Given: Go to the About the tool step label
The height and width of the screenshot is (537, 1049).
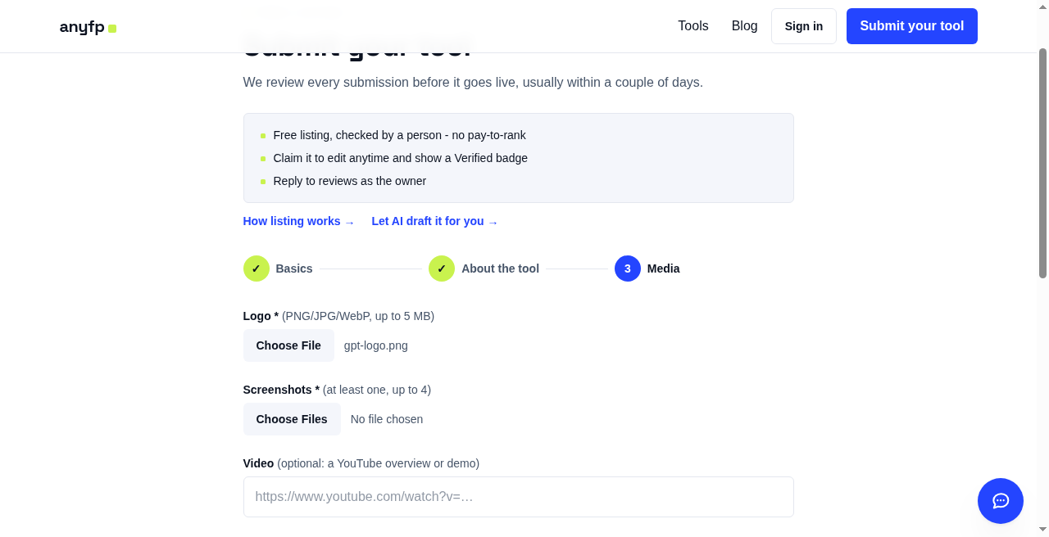Looking at the screenshot, I should tap(500, 268).
